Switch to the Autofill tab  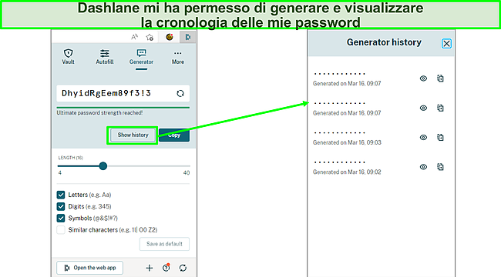105,56
